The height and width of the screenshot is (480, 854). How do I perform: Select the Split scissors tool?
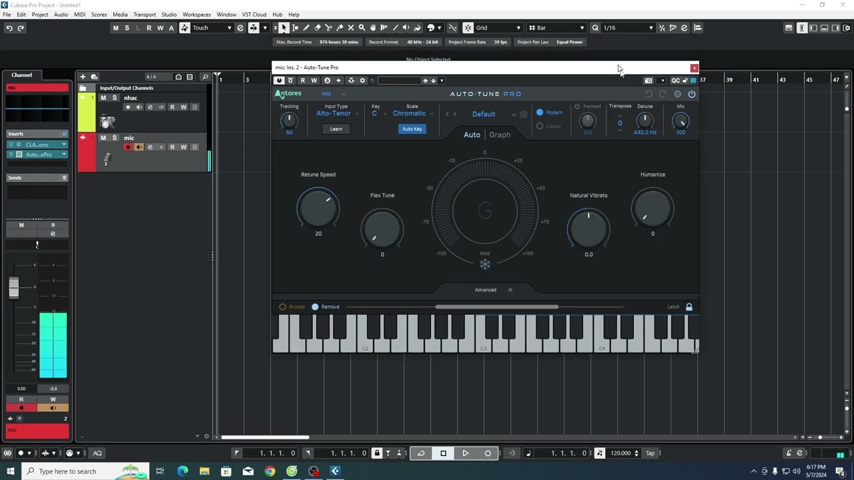[328, 28]
